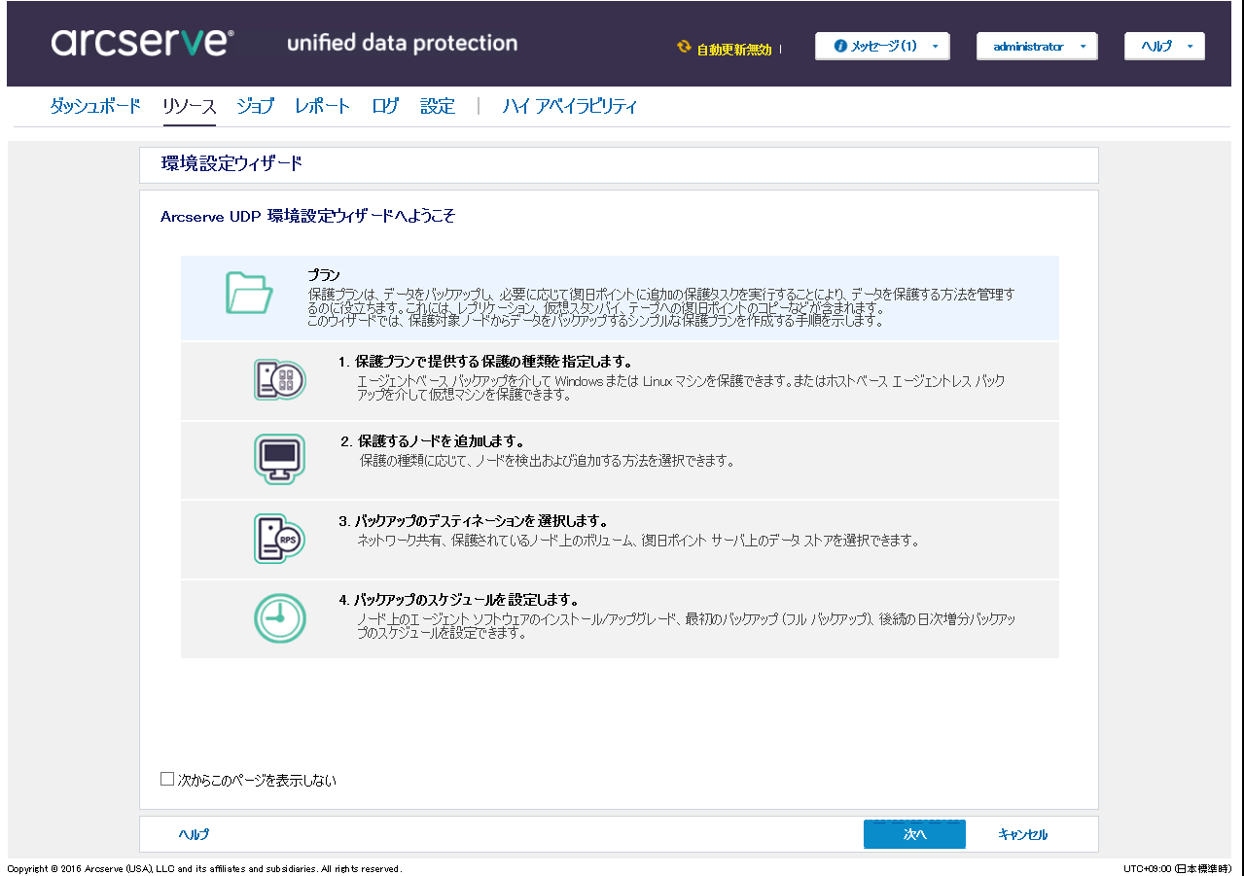Open the ジョブ tab

[x=254, y=106]
